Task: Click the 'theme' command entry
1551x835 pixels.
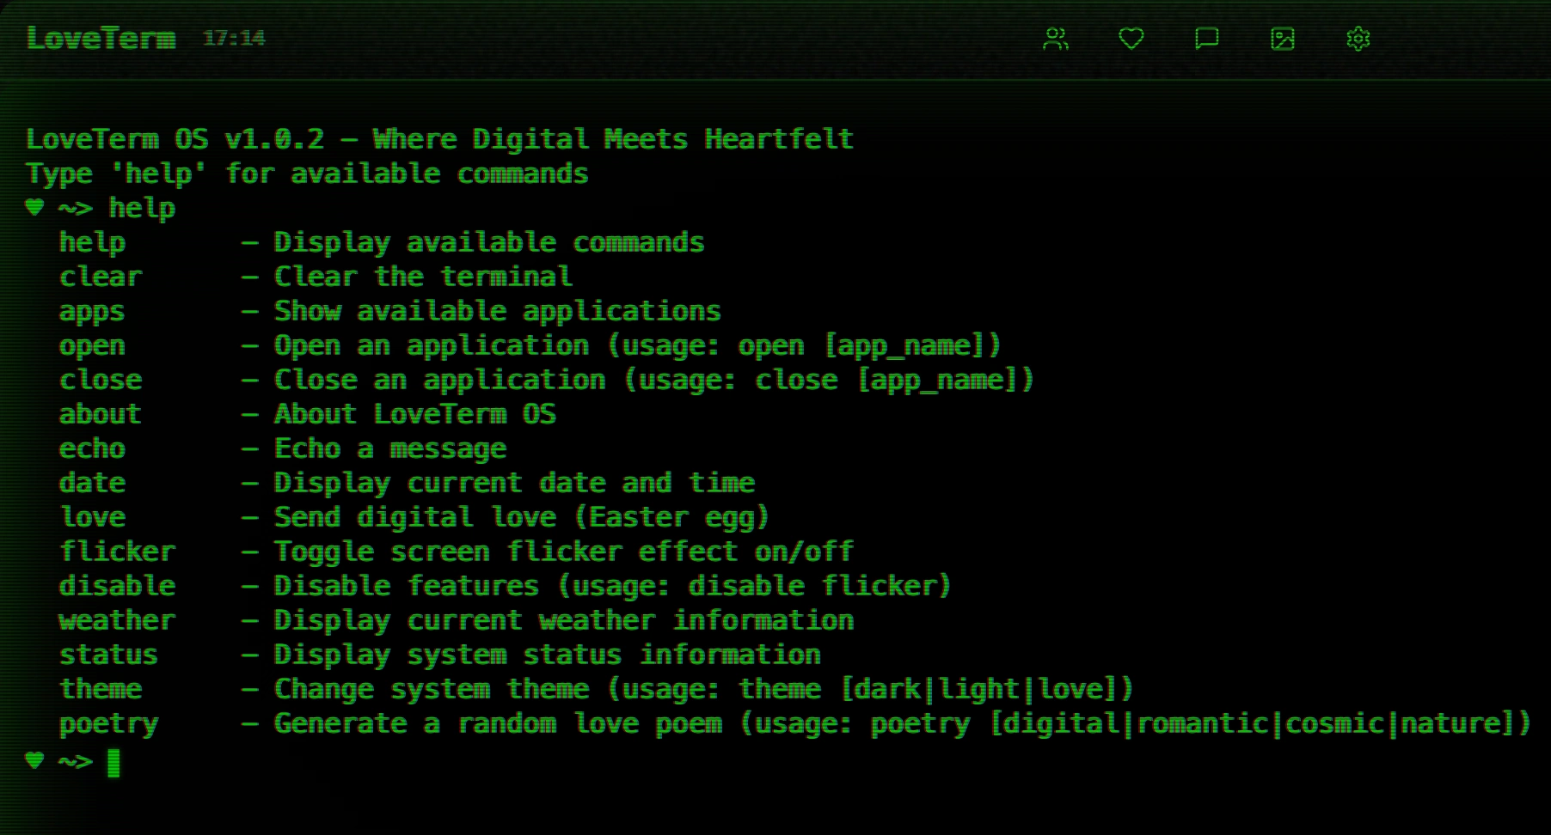Action: coord(101,689)
